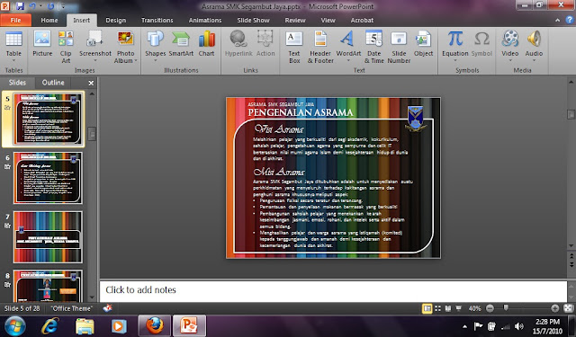The height and width of the screenshot is (337, 576).
Task: Open Firefox from the taskbar
Action: pyautogui.click(x=154, y=325)
